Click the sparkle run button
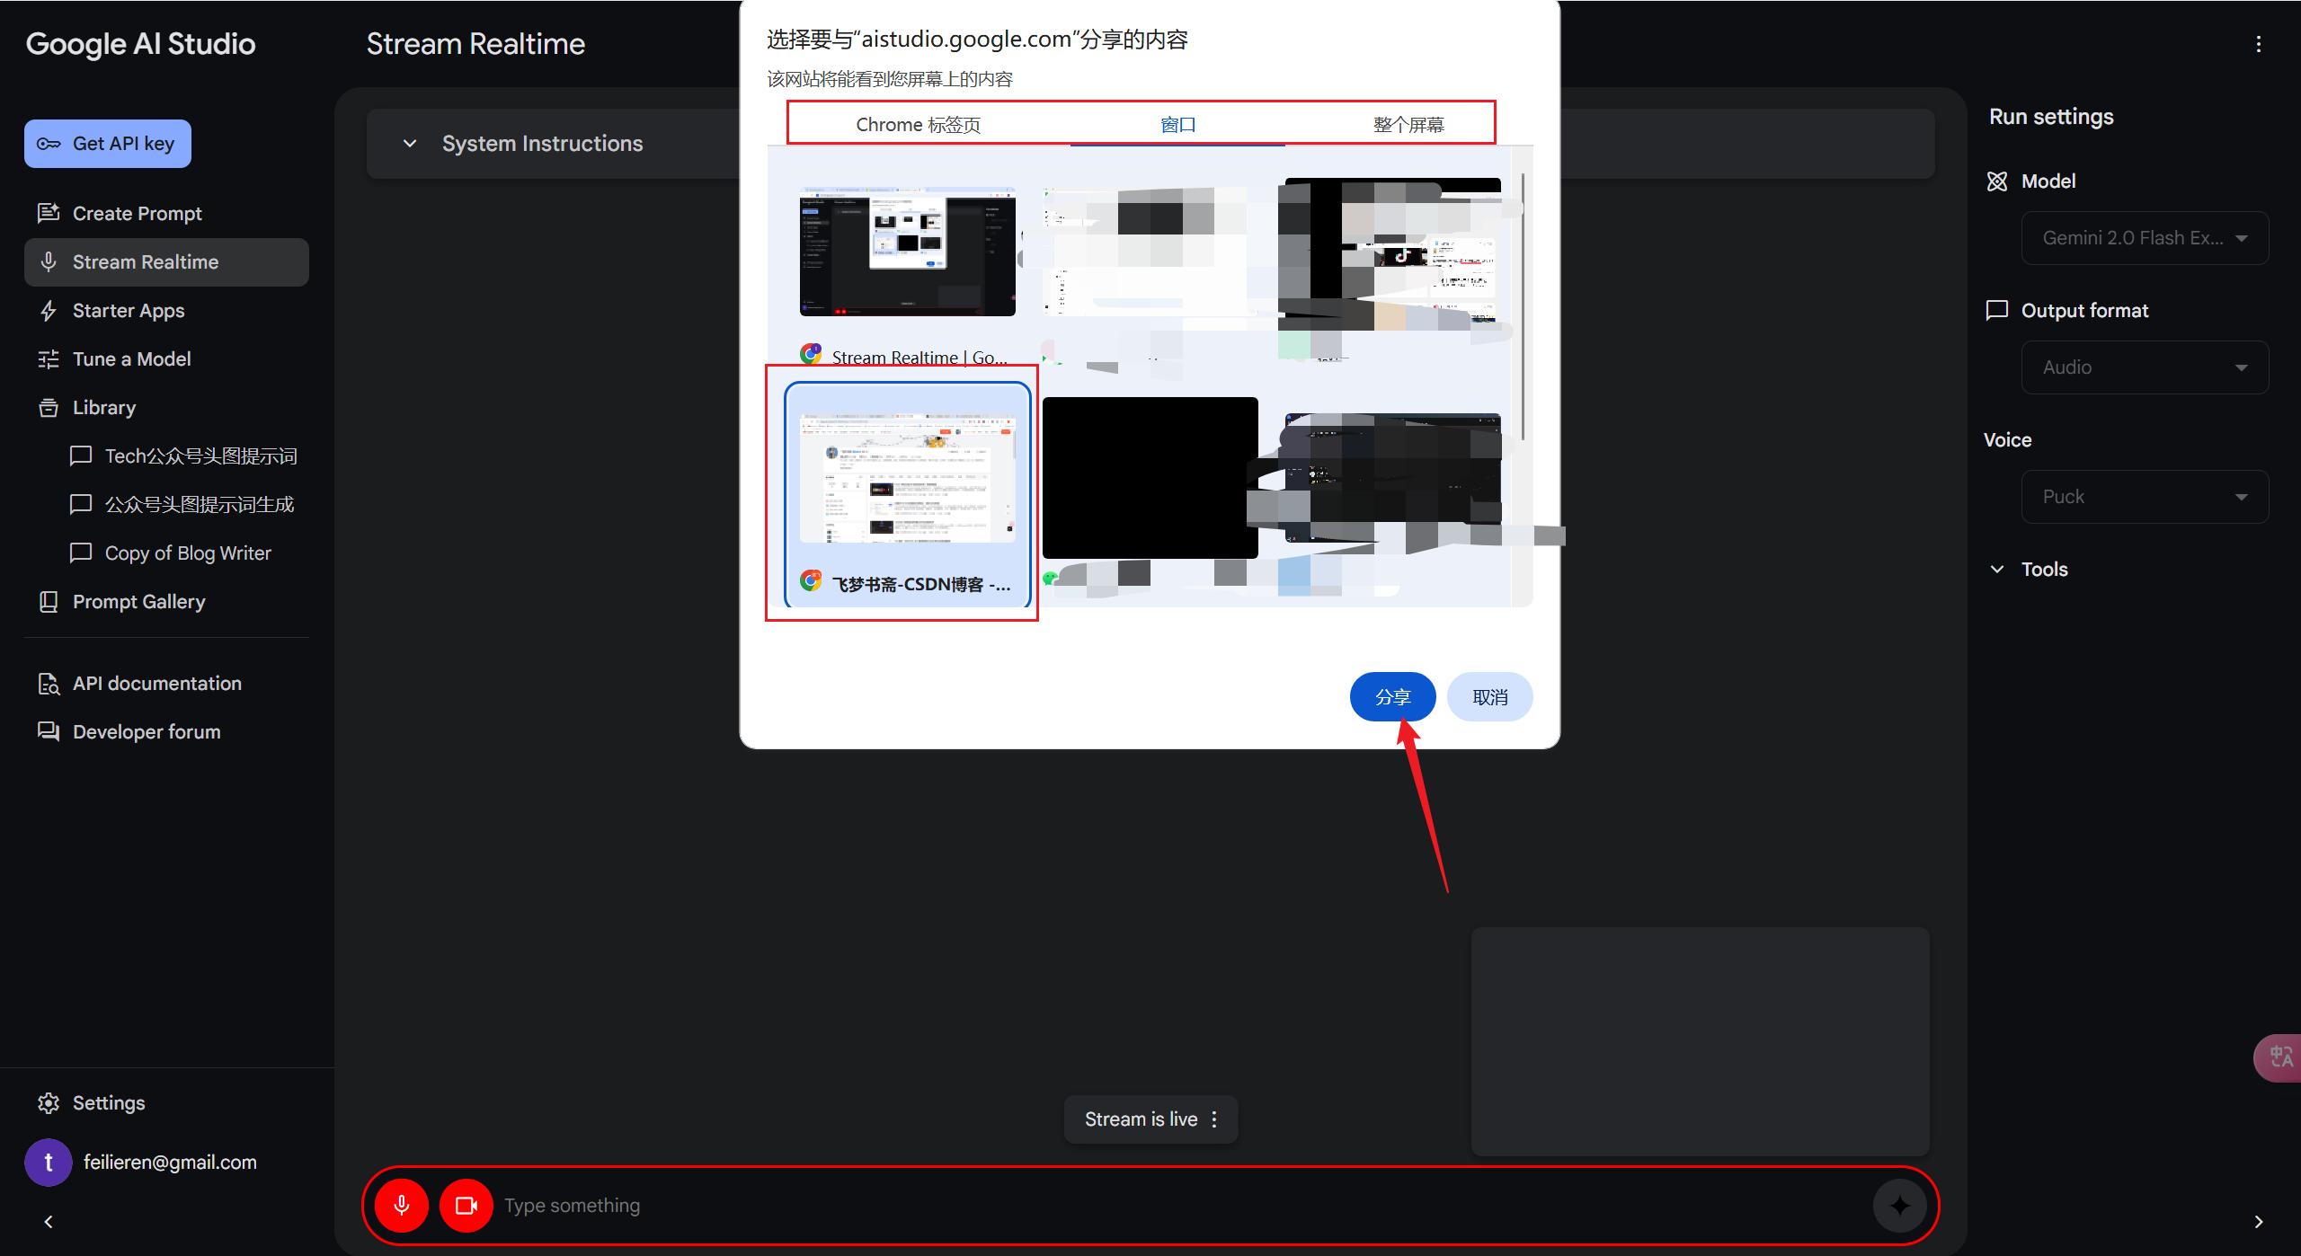The image size is (2301, 1256). click(x=1898, y=1205)
